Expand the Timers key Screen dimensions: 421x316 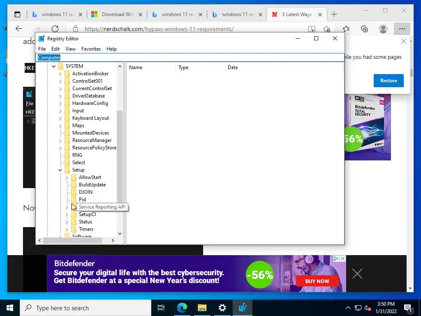click(x=67, y=230)
